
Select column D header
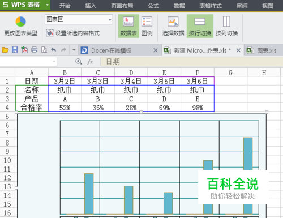(131, 72)
